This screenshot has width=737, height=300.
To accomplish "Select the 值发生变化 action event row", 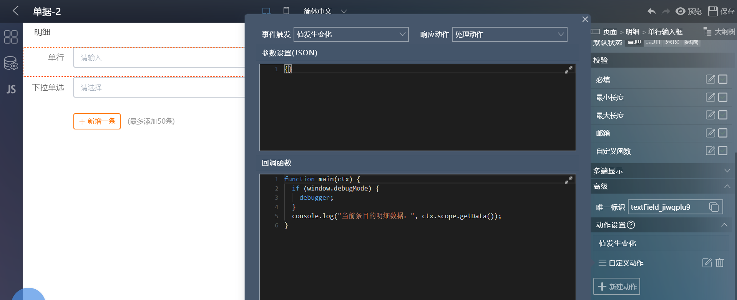I will (x=661, y=243).
